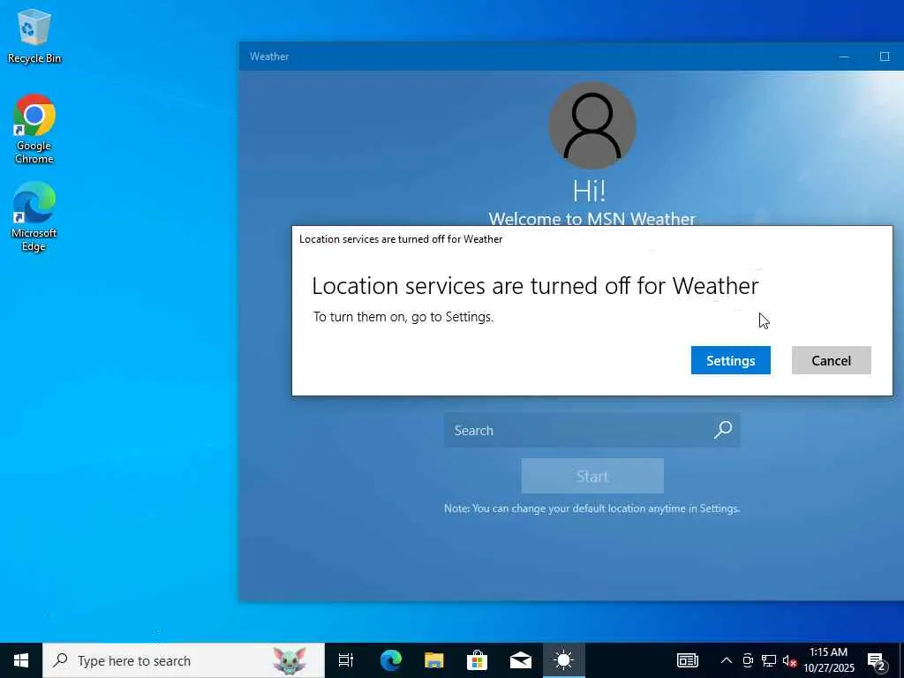Click the note about changing default location

[592, 508]
